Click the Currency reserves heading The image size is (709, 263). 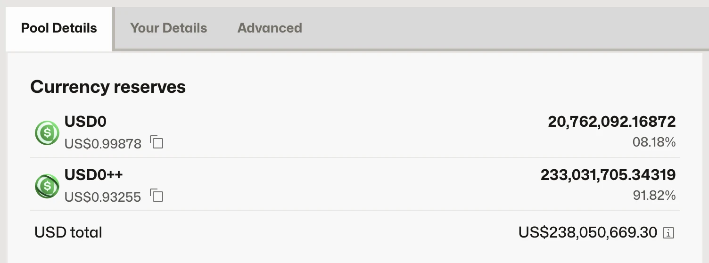coord(108,87)
